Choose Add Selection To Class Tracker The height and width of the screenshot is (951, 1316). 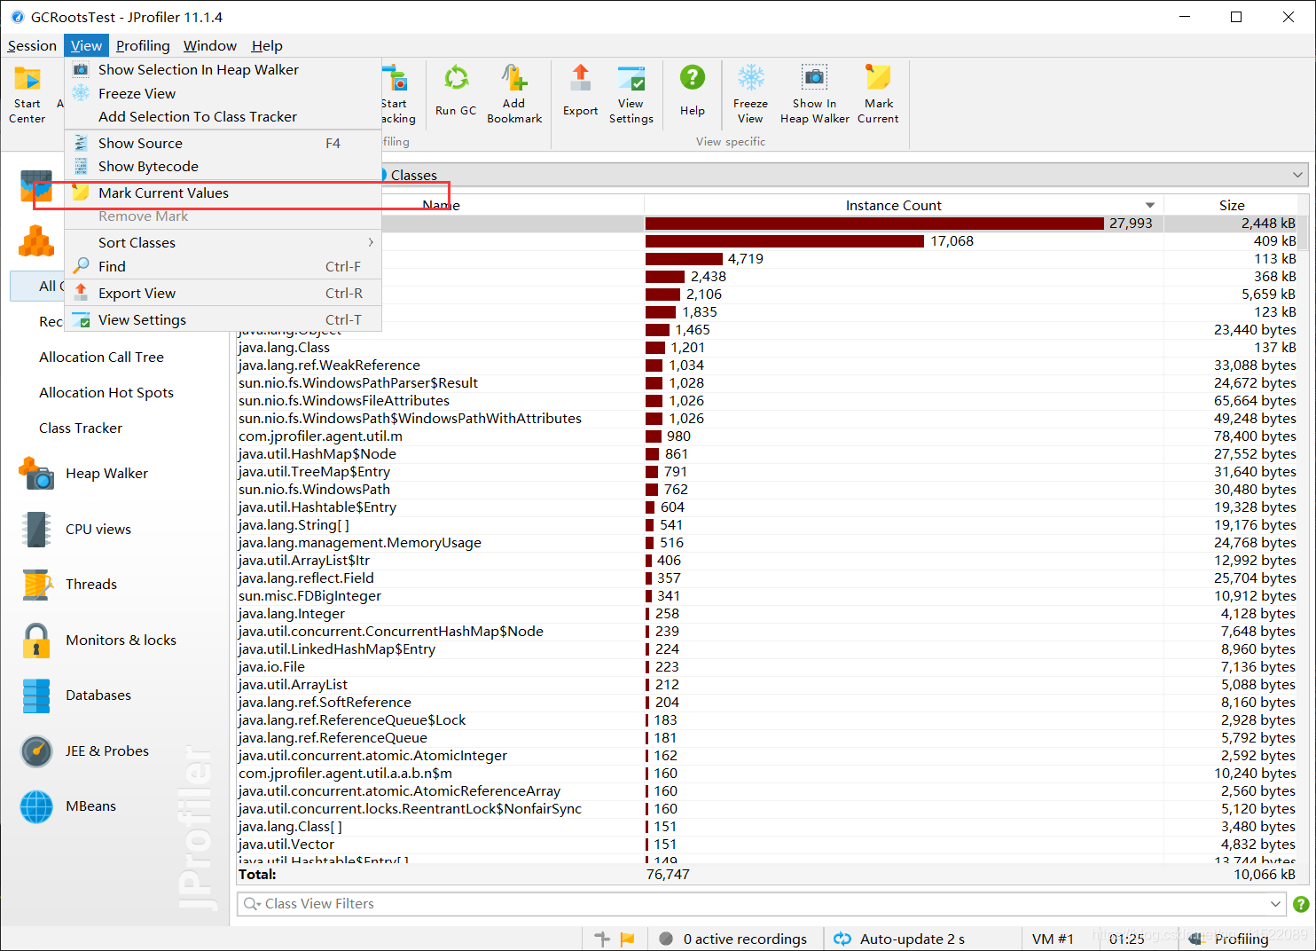pyautogui.click(x=223, y=117)
